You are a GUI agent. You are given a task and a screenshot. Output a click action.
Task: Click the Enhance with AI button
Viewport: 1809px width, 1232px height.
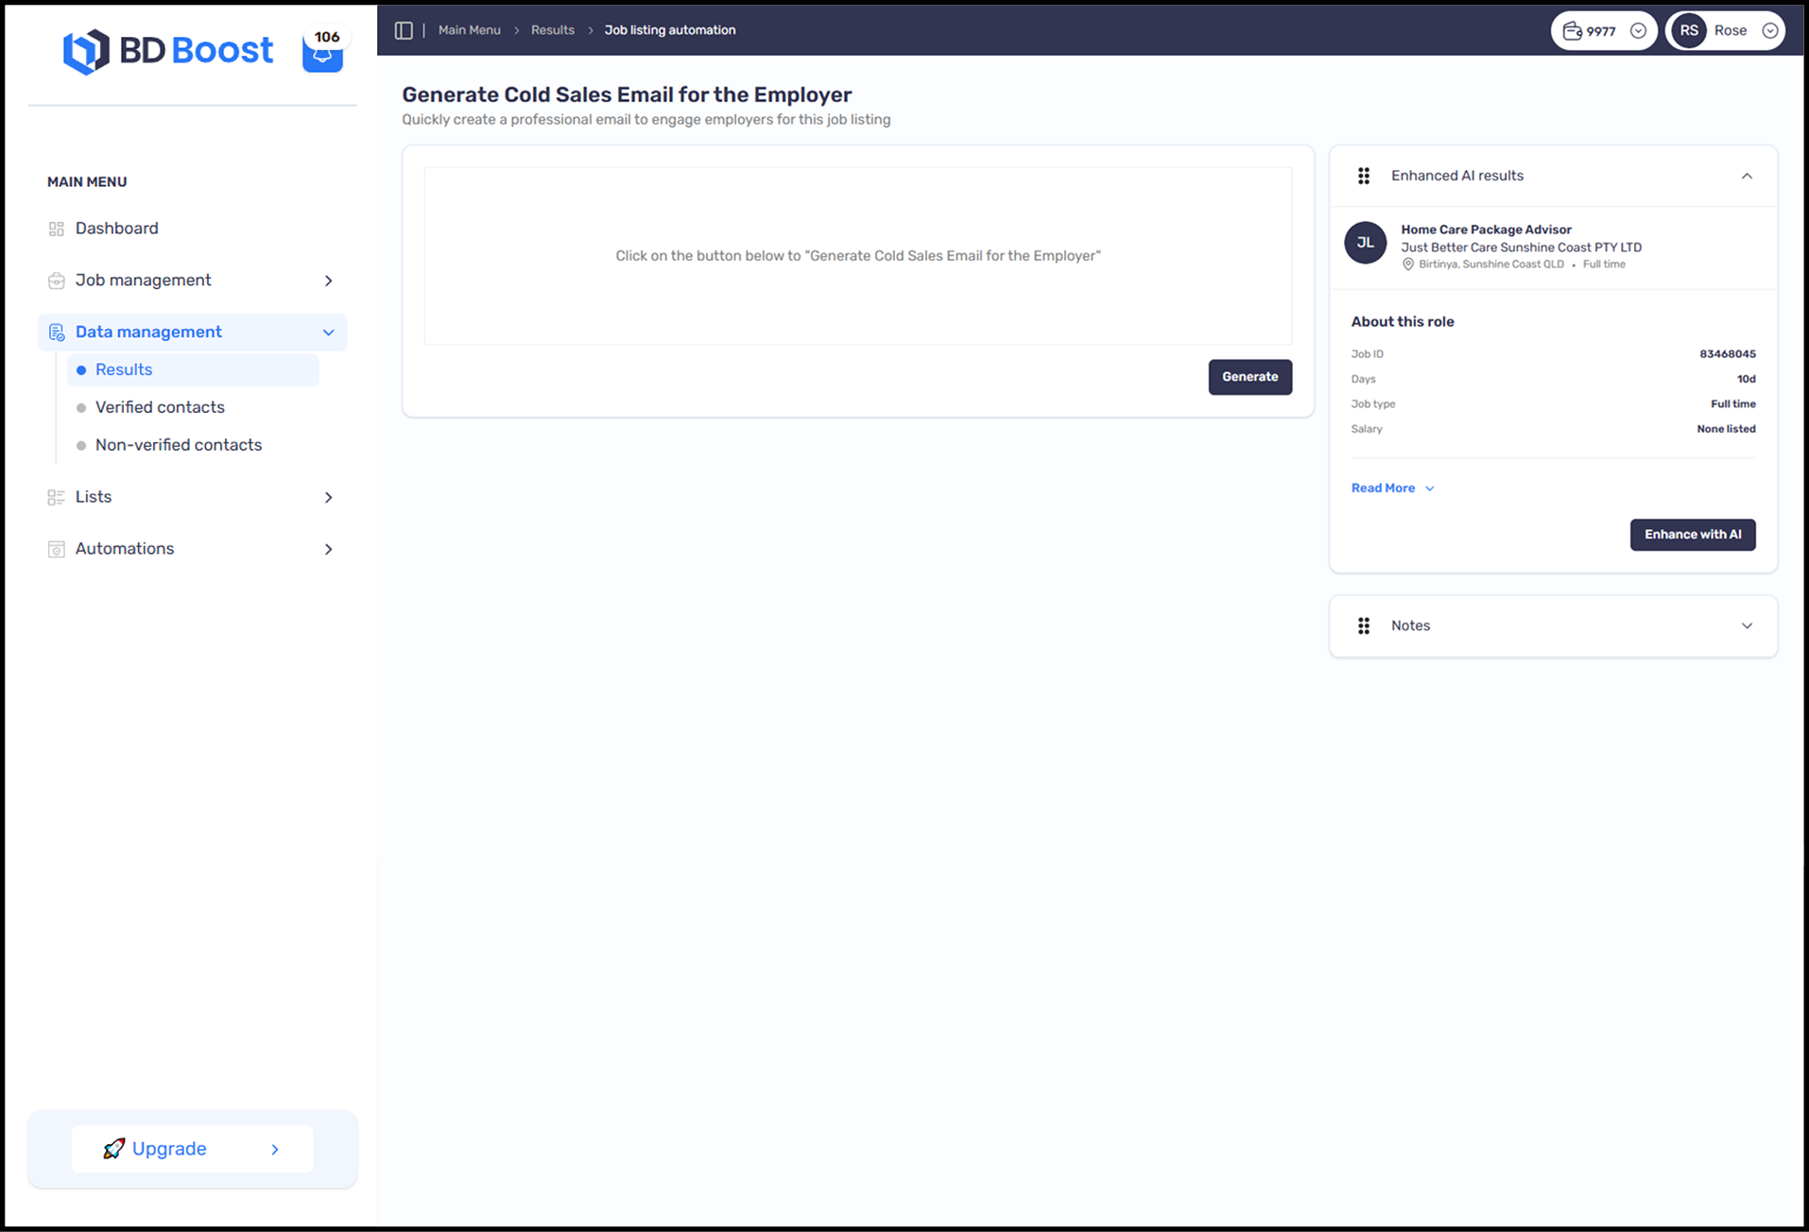coord(1692,535)
